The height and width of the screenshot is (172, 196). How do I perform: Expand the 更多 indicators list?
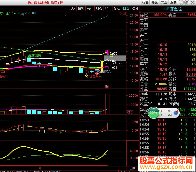(x=55, y=171)
